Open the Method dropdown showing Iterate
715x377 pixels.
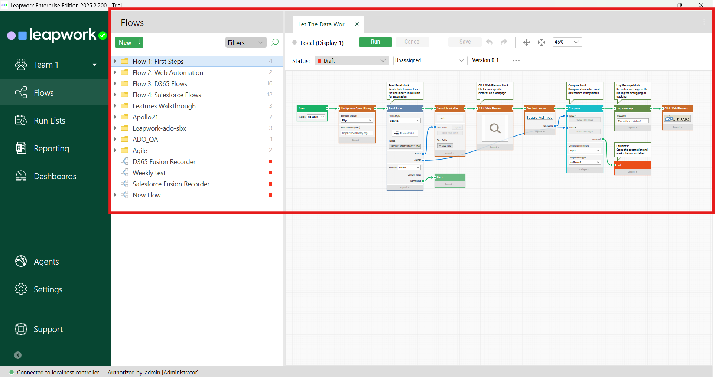409,167
